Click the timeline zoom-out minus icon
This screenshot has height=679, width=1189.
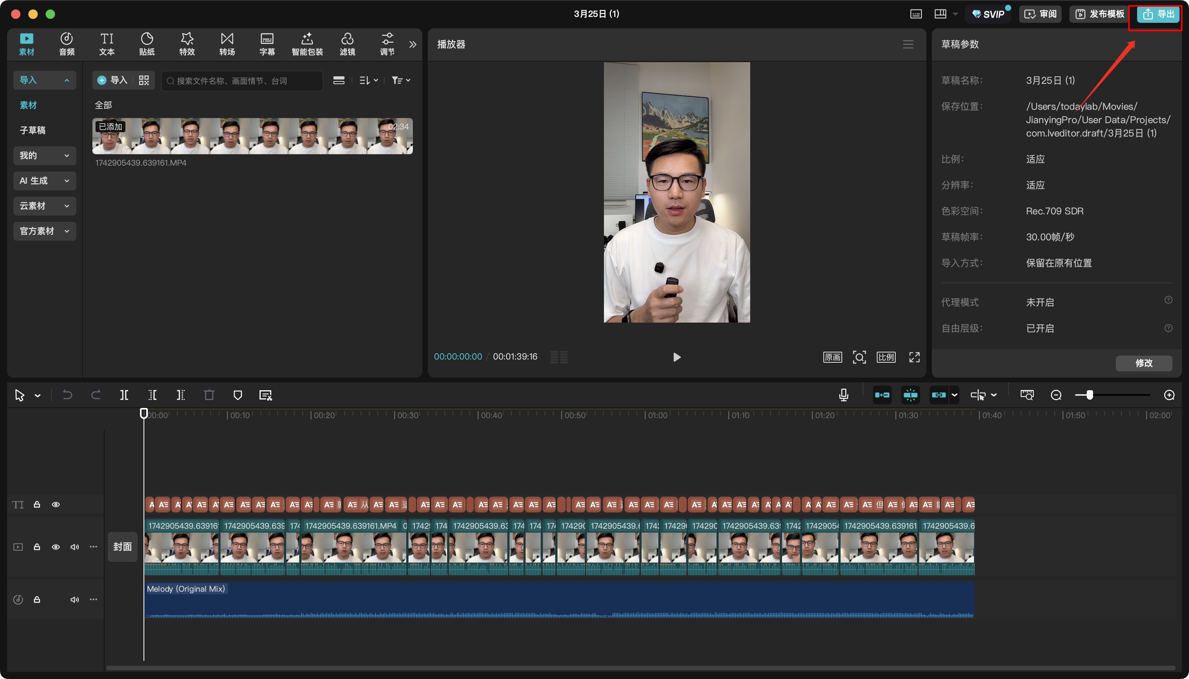click(1056, 395)
